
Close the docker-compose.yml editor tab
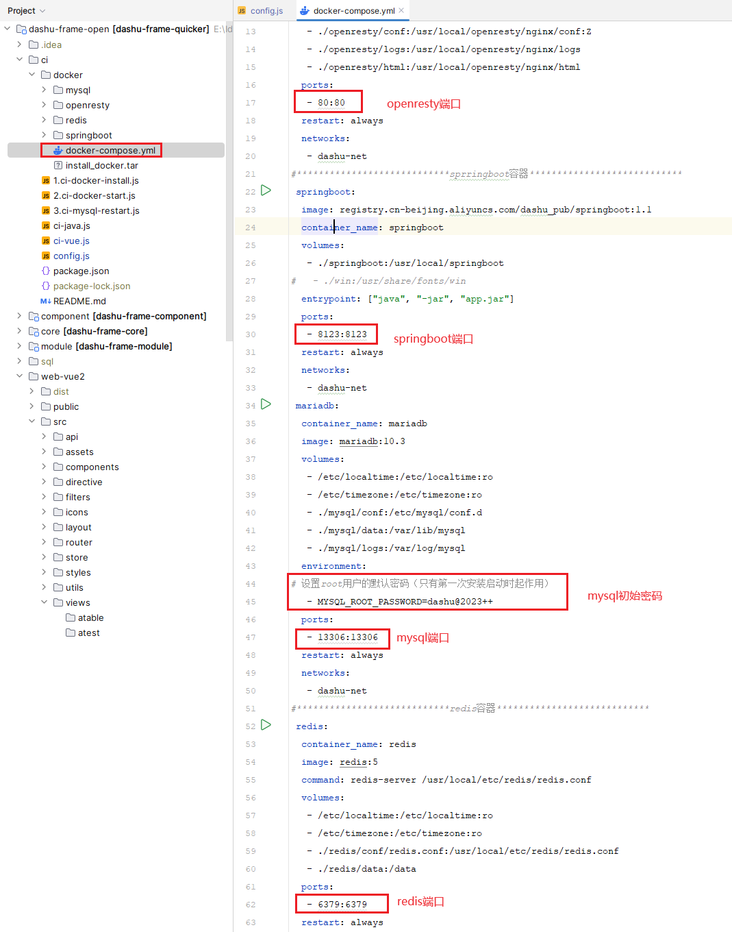tap(401, 10)
